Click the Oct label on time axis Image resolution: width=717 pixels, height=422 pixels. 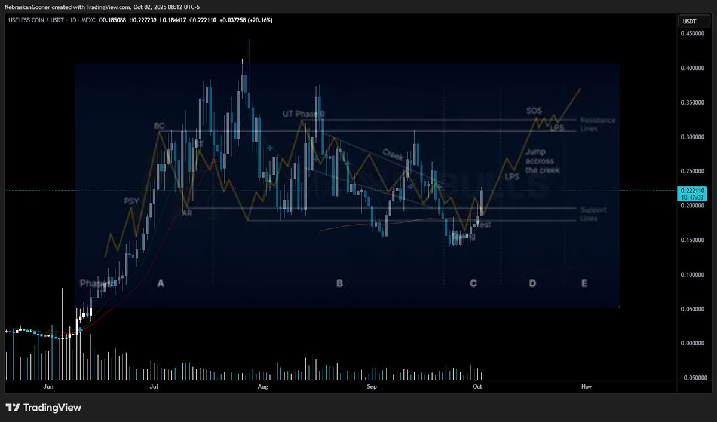pos(477,387)
